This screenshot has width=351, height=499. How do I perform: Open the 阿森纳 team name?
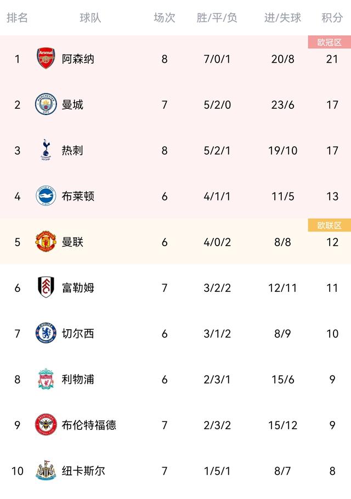click(x=78, y=59)
